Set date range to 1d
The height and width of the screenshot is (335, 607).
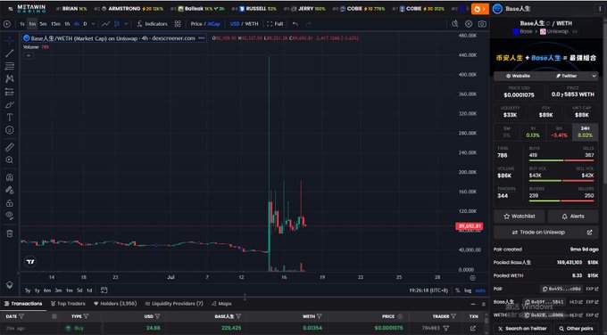[x=89, y=290]
